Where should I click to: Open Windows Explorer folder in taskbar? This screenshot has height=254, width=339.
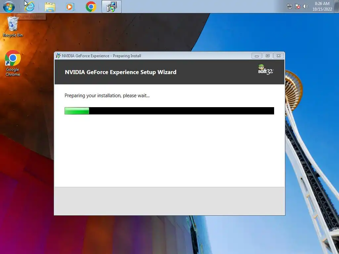coord(50,7)
